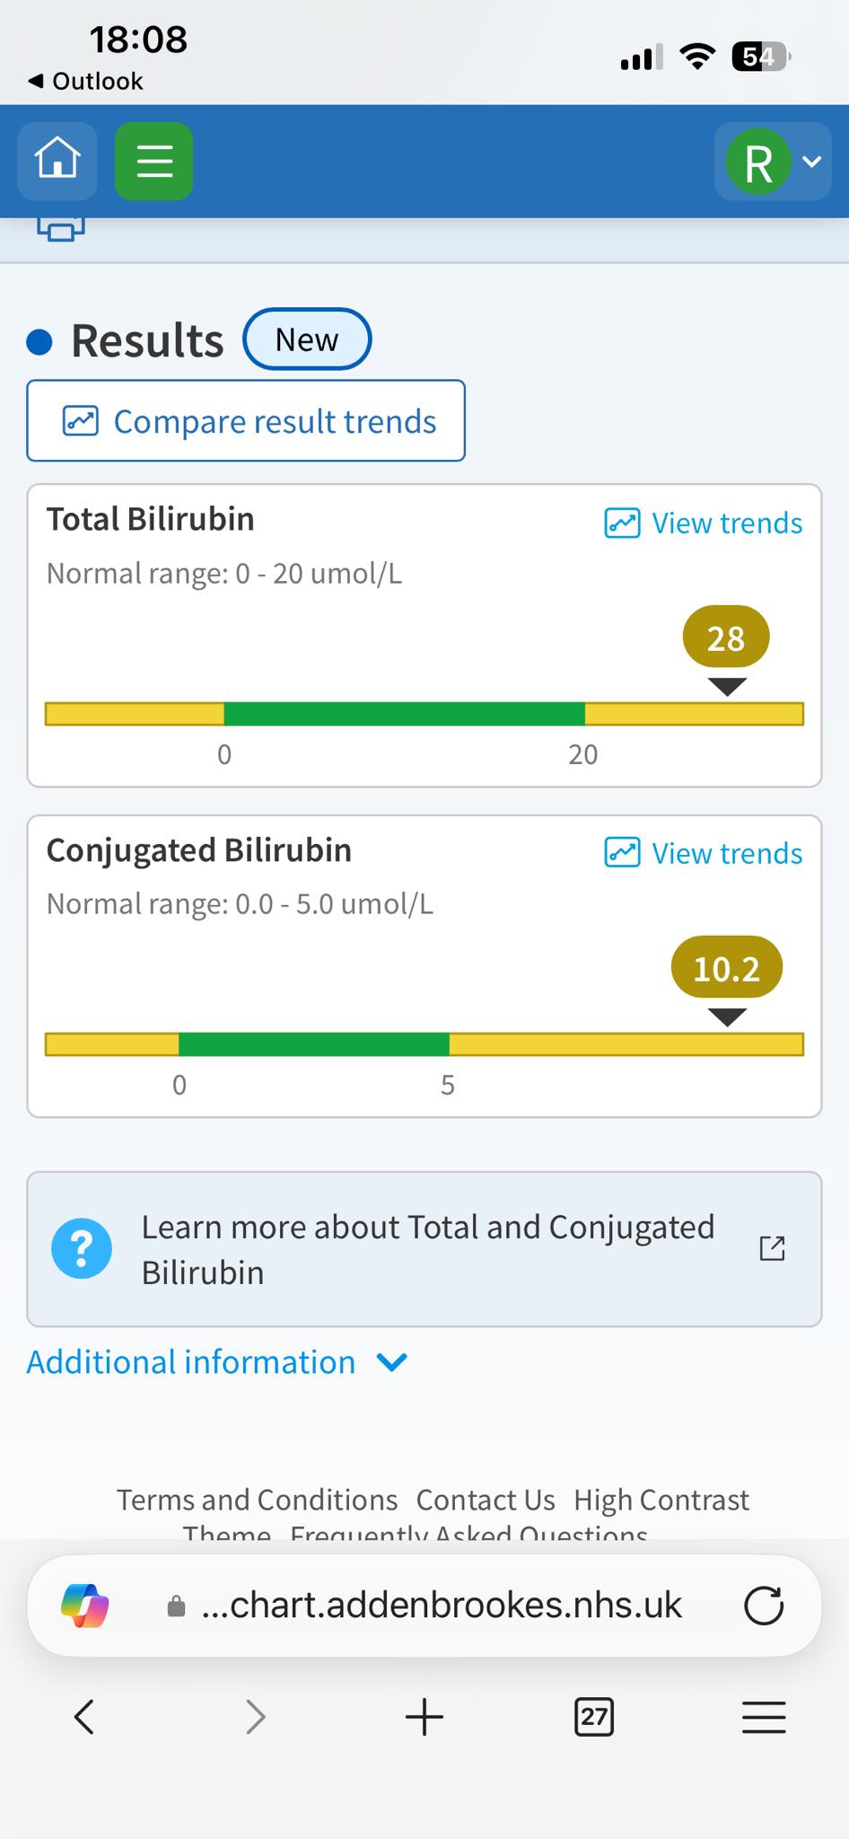Click the 28 marker on Total Bilirubin bar
Image resolution: width=849 pixels, height=1839 pixels.
(x=726, y=638)
